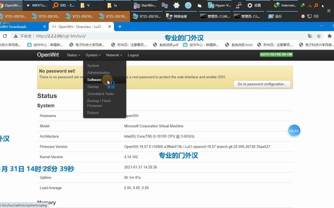Close the OpenWrt Downloads tab

pos(45,27)
